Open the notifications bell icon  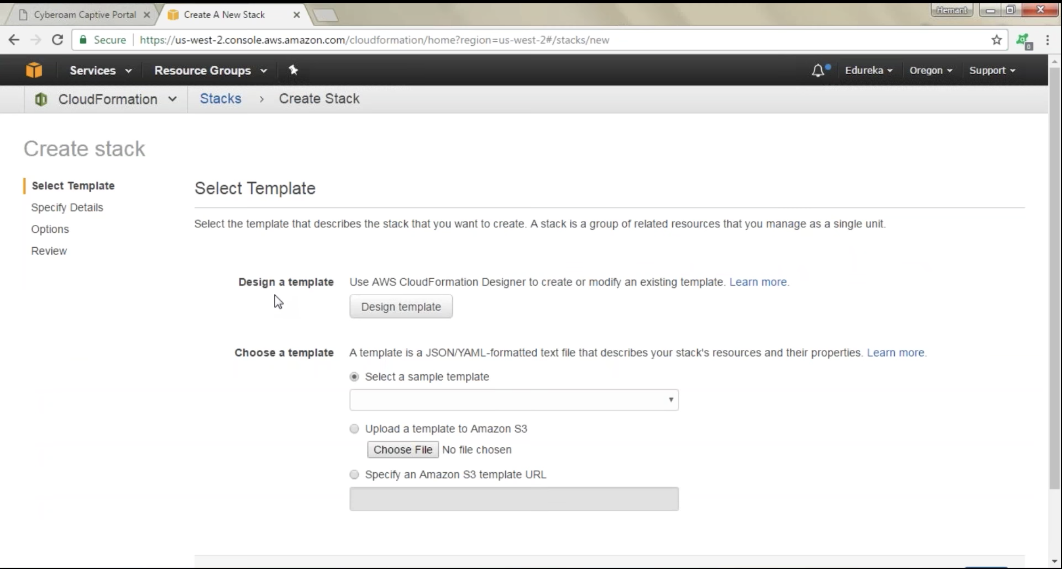tap(818, 70)
